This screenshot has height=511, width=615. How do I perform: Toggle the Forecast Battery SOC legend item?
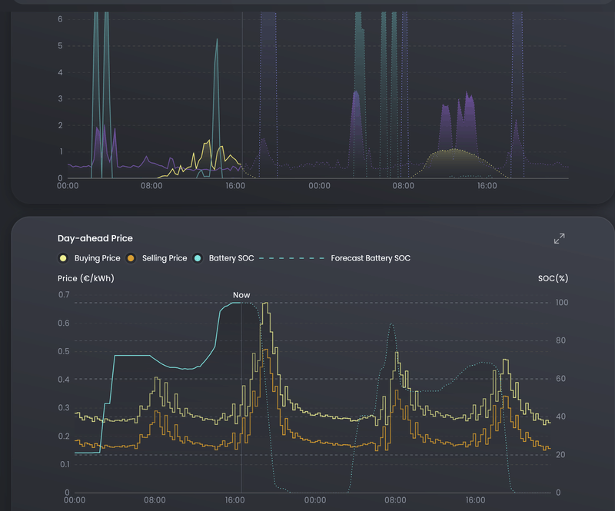pos(335,258)
